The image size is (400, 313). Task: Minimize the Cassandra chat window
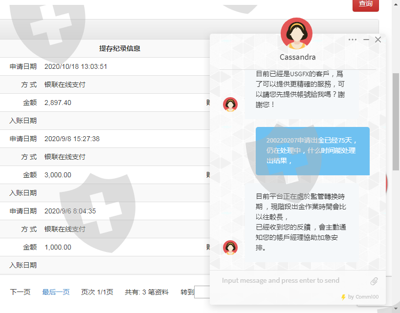366,40
